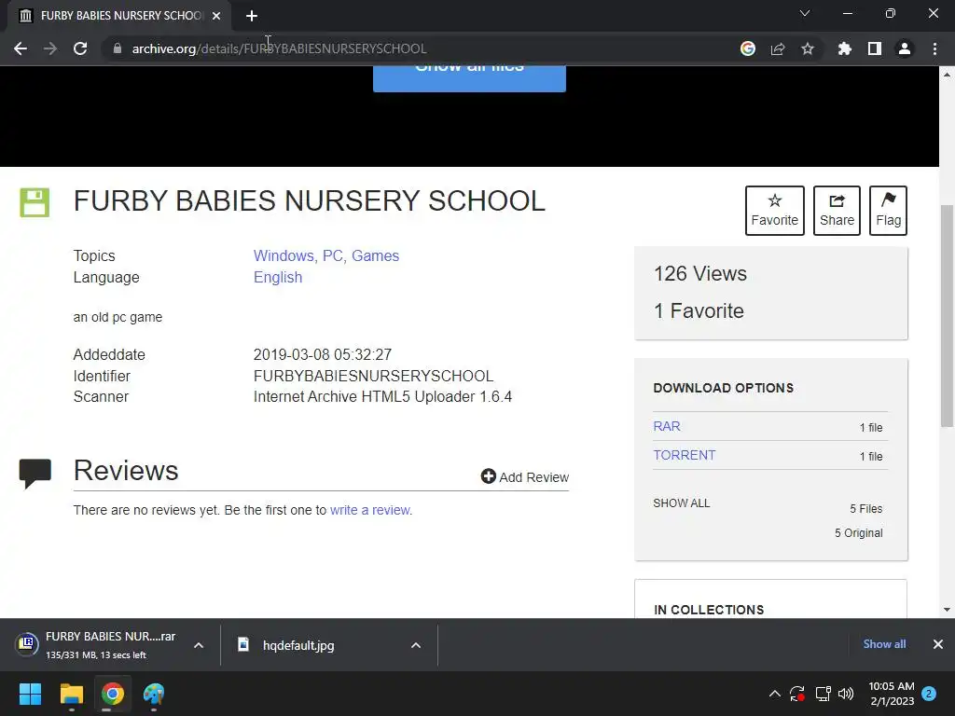Click the page vertical scrollbar thumb
Viewport: 955px width, 716px height.
pyautogui.click(x=947, y=316)
